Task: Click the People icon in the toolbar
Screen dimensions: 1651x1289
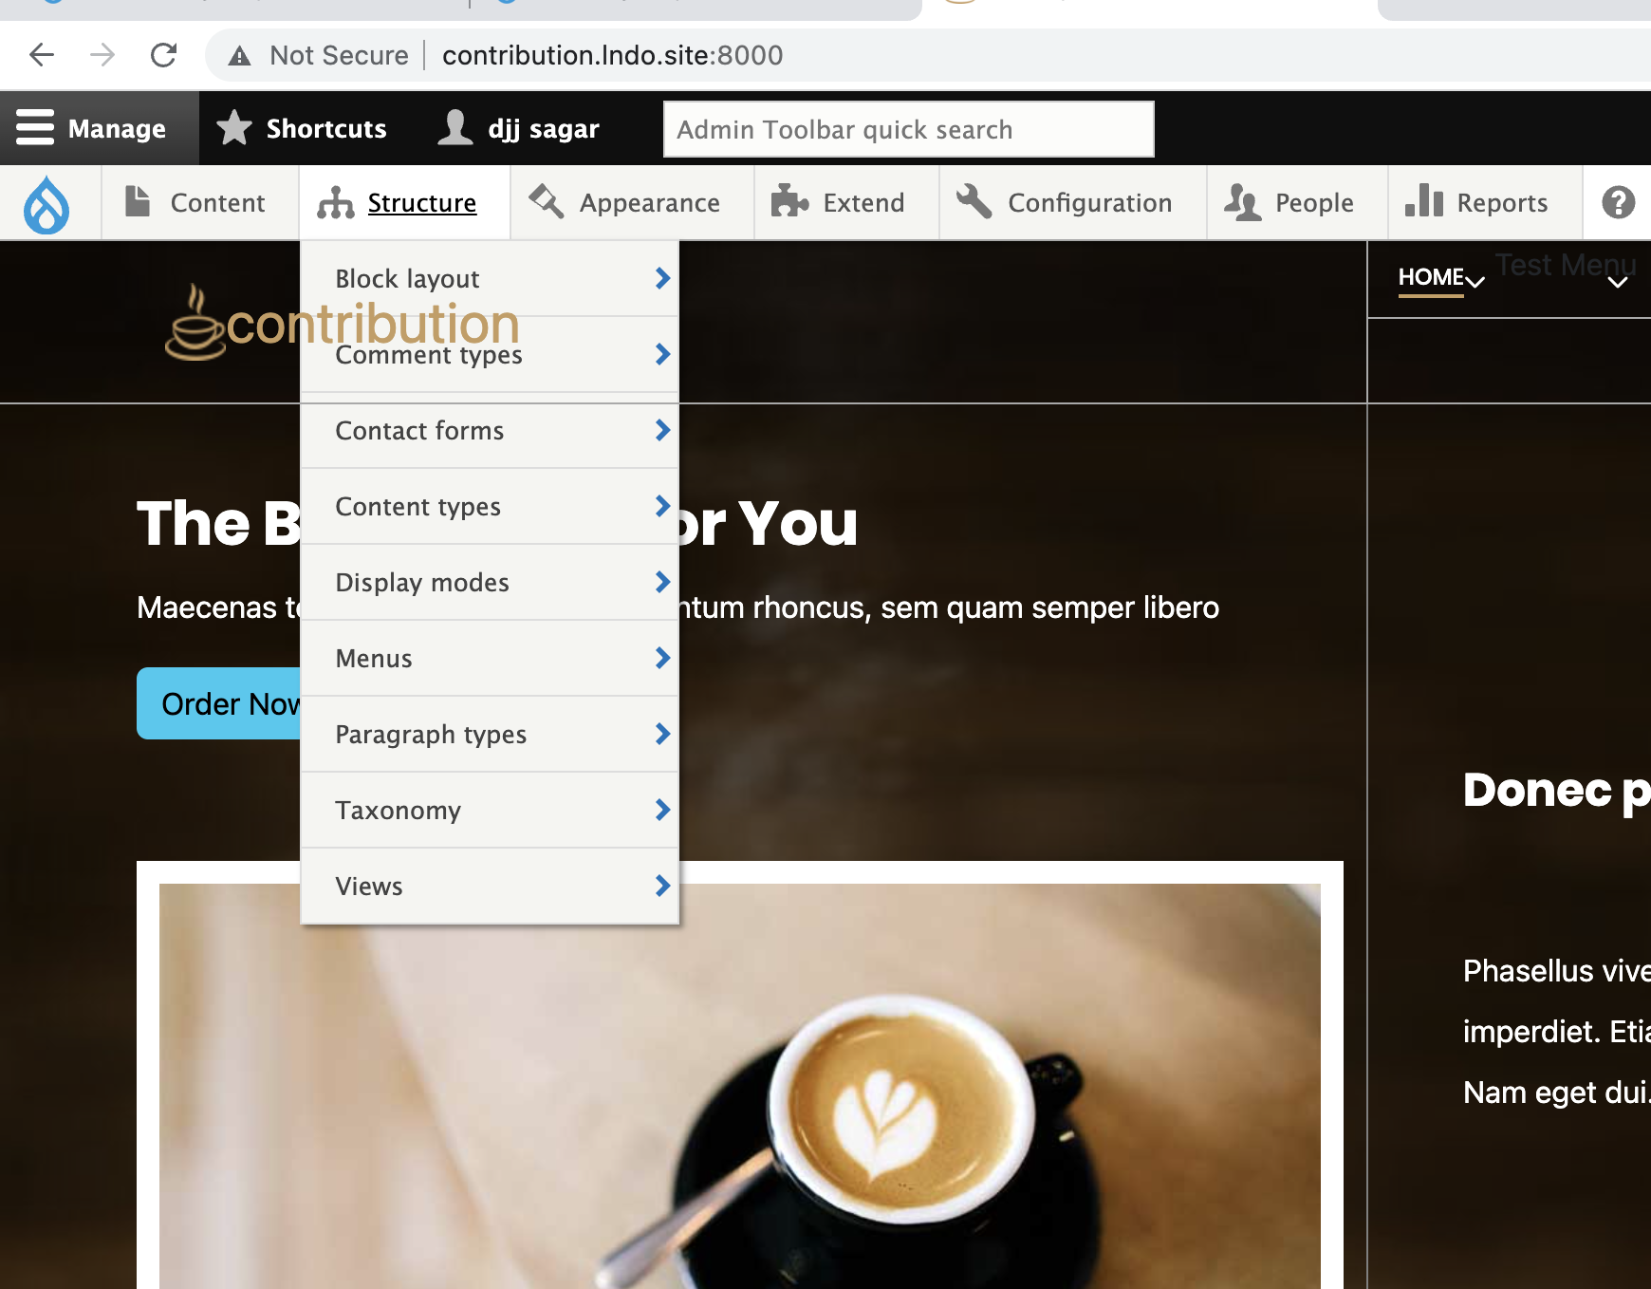Action: (x=1241, y=202)
